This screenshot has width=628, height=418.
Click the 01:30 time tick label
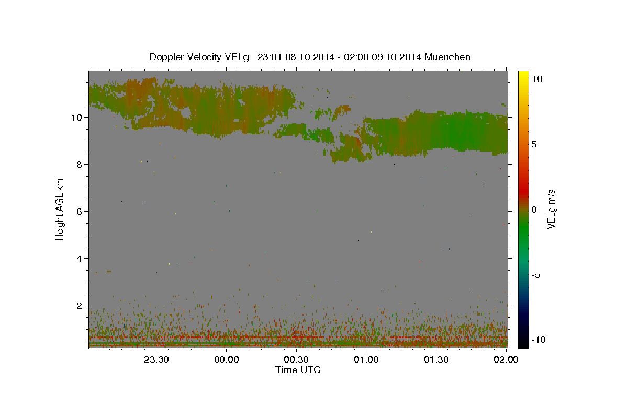[x=436, y=359]
